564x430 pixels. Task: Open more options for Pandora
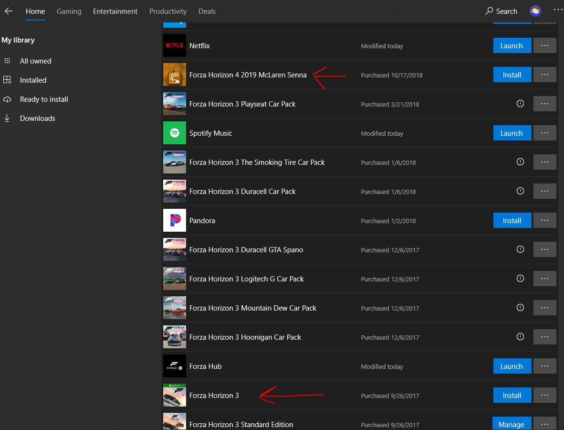[x=545, y=220]
